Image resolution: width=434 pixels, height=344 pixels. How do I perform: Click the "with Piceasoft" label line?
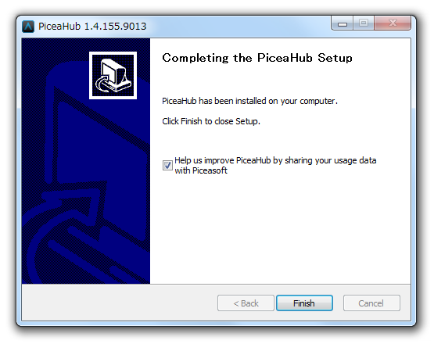point(201,170)
